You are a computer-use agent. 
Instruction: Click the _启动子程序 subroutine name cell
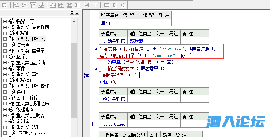tap(113, 41)
